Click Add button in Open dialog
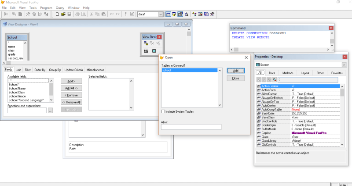The image size is (352, 186). (x=235, y=71)
